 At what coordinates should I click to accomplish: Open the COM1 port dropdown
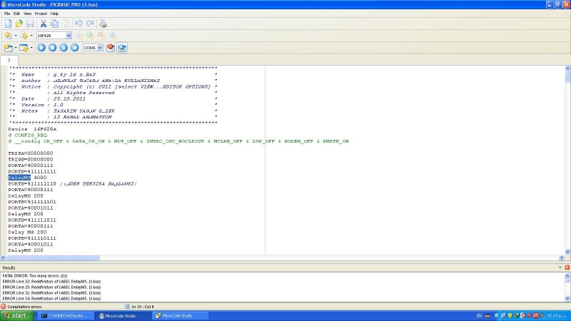click(x=93, y=48)
